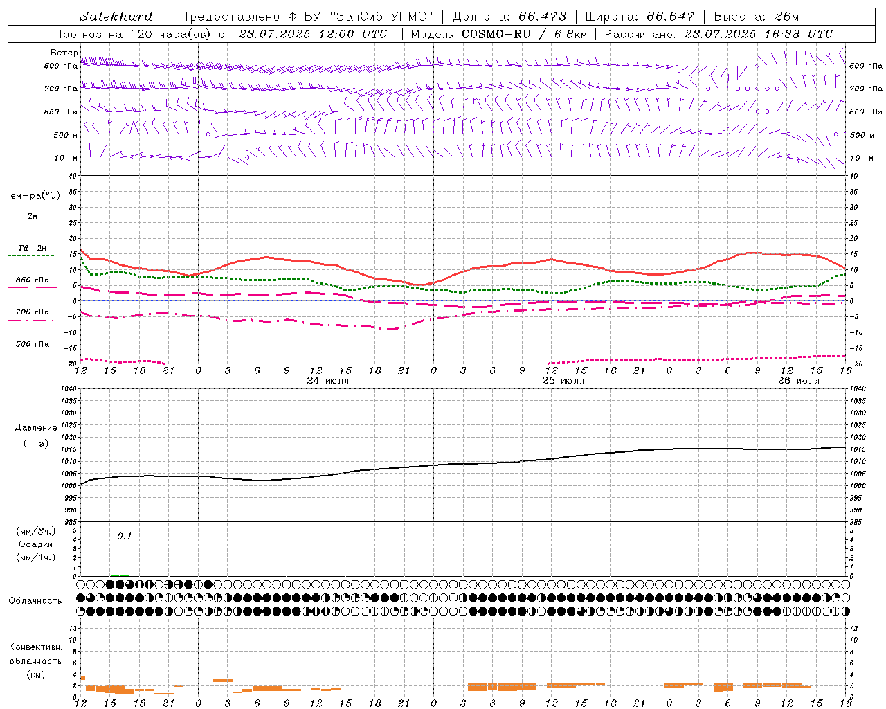
Task: Click the 26 июля date label
Action: pos(798,381)
